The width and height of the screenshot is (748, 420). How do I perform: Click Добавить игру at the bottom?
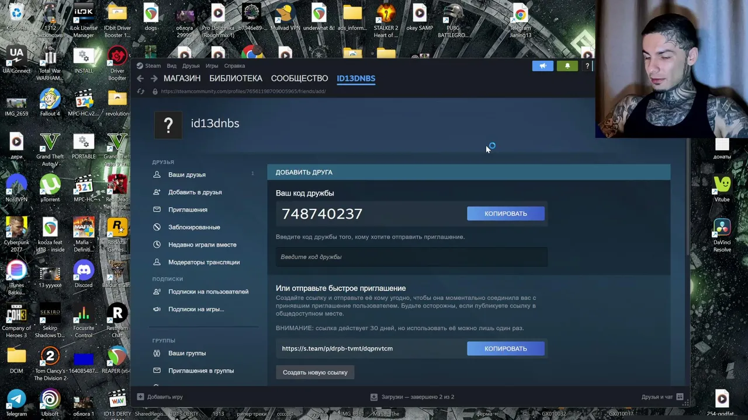pos(160,397)
